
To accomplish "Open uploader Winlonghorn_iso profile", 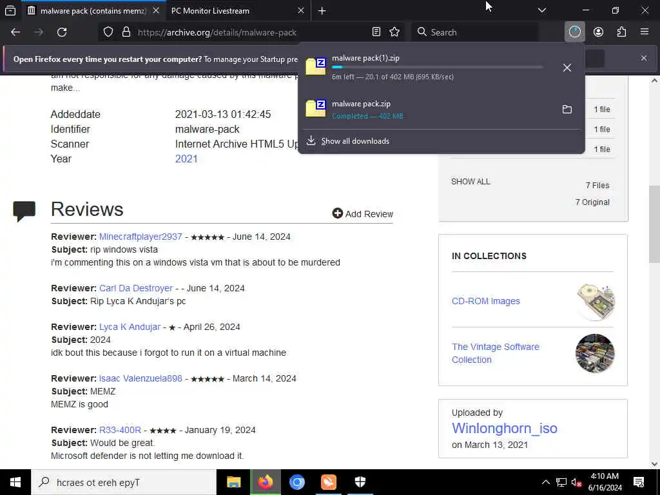I will point(504,428).
